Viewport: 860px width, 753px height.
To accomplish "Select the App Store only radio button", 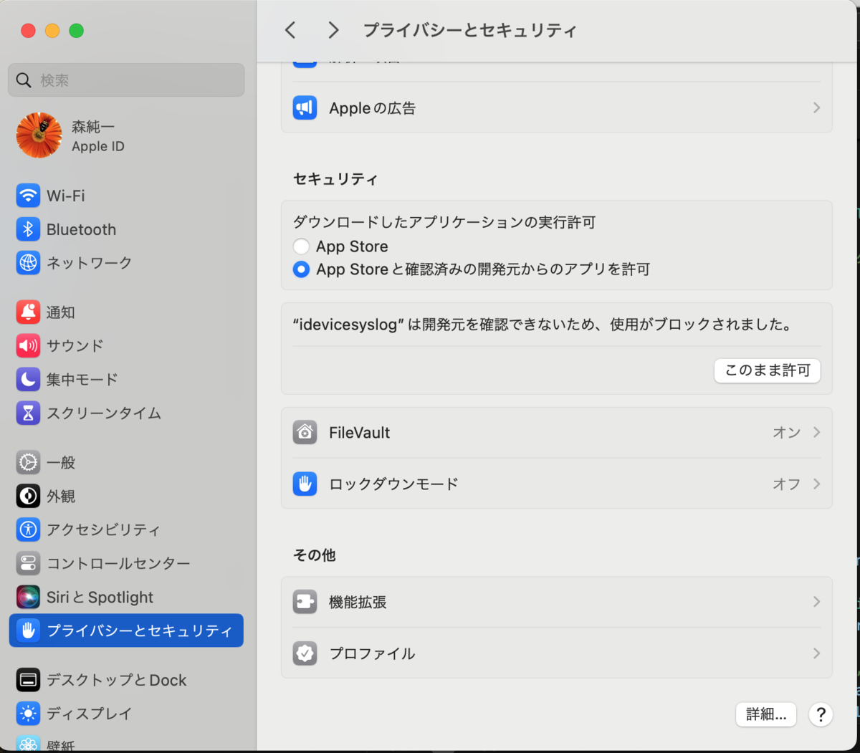I will click(301, 246).
